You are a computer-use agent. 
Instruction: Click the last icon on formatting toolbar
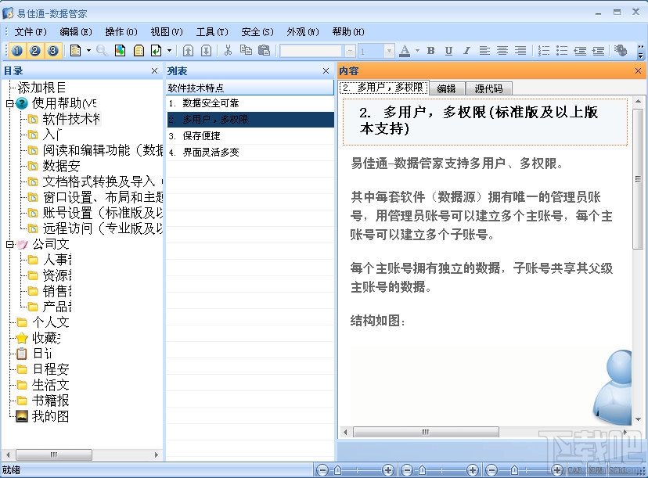621,51
